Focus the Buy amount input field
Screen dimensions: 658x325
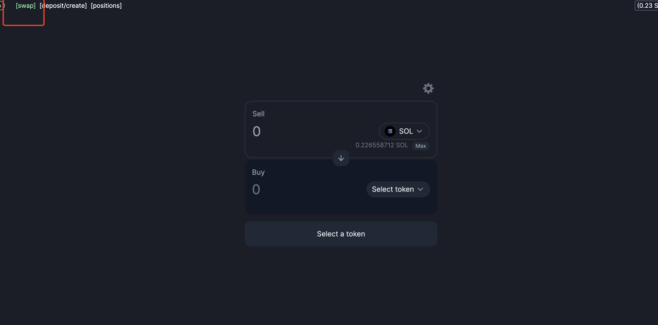click(x=307, y=189)
